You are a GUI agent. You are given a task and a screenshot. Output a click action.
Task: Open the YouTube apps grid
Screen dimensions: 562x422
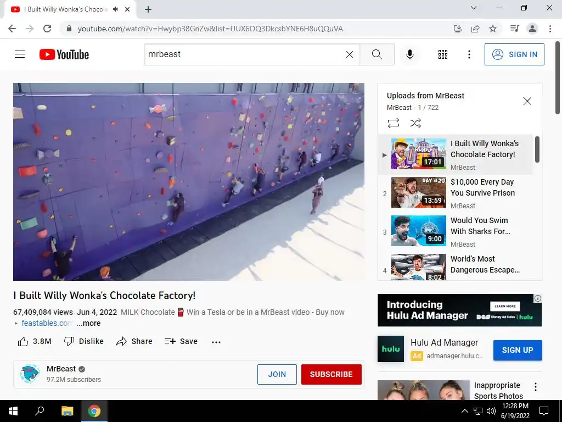pos(443,54)
